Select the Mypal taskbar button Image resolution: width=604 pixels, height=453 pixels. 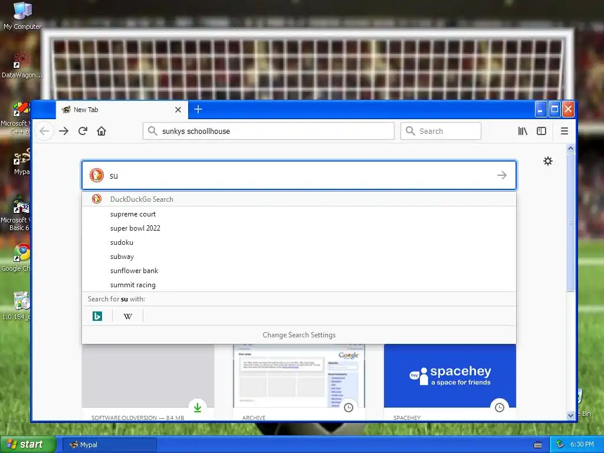click(x=109, y=445)
